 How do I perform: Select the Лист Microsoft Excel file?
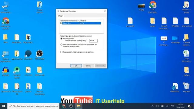187,56
